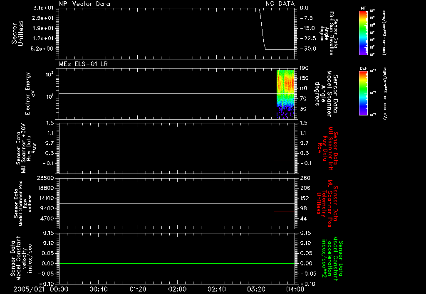Viewport: 426px width, 294px height.
Task: Click the "14100" scanner position axis value
Action: tap(45, 198)
